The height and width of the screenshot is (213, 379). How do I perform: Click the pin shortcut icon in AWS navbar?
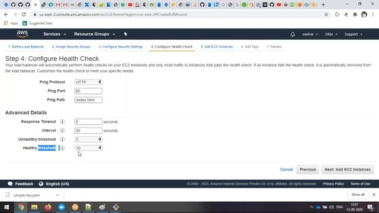pyautogui.click(x=126, y=34)
